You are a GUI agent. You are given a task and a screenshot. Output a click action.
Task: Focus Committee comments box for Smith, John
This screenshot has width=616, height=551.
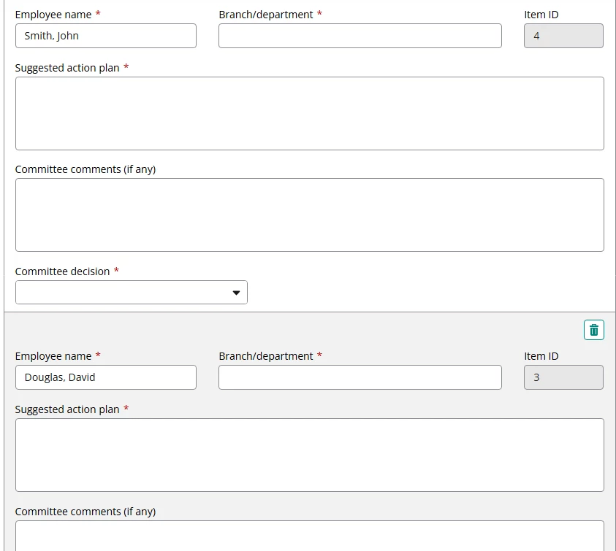pos(310,215)
